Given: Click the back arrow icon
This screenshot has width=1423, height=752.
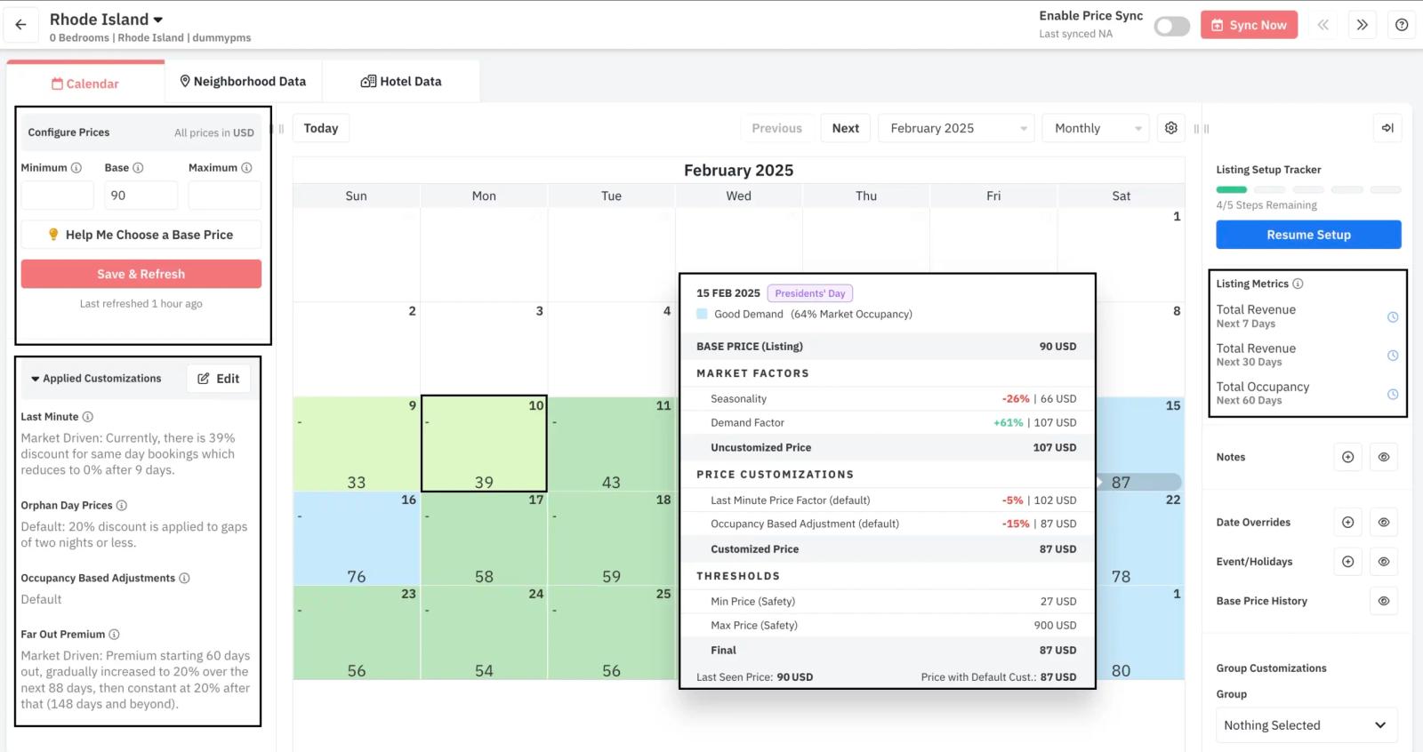Looking at the screenshot, I should click(20, 25).
